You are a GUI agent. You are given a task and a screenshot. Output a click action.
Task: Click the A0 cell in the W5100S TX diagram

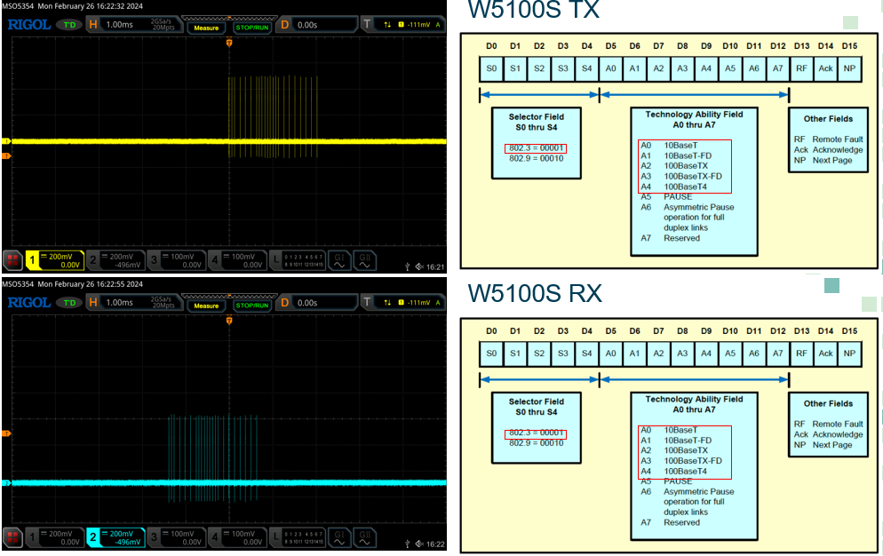click(x=611, y=68)
